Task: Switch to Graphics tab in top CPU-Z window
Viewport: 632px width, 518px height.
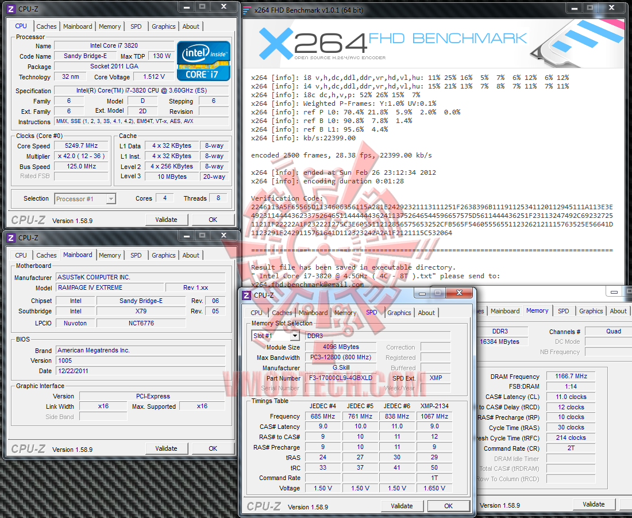Action: pyautogui.click(x=164, y=26)
